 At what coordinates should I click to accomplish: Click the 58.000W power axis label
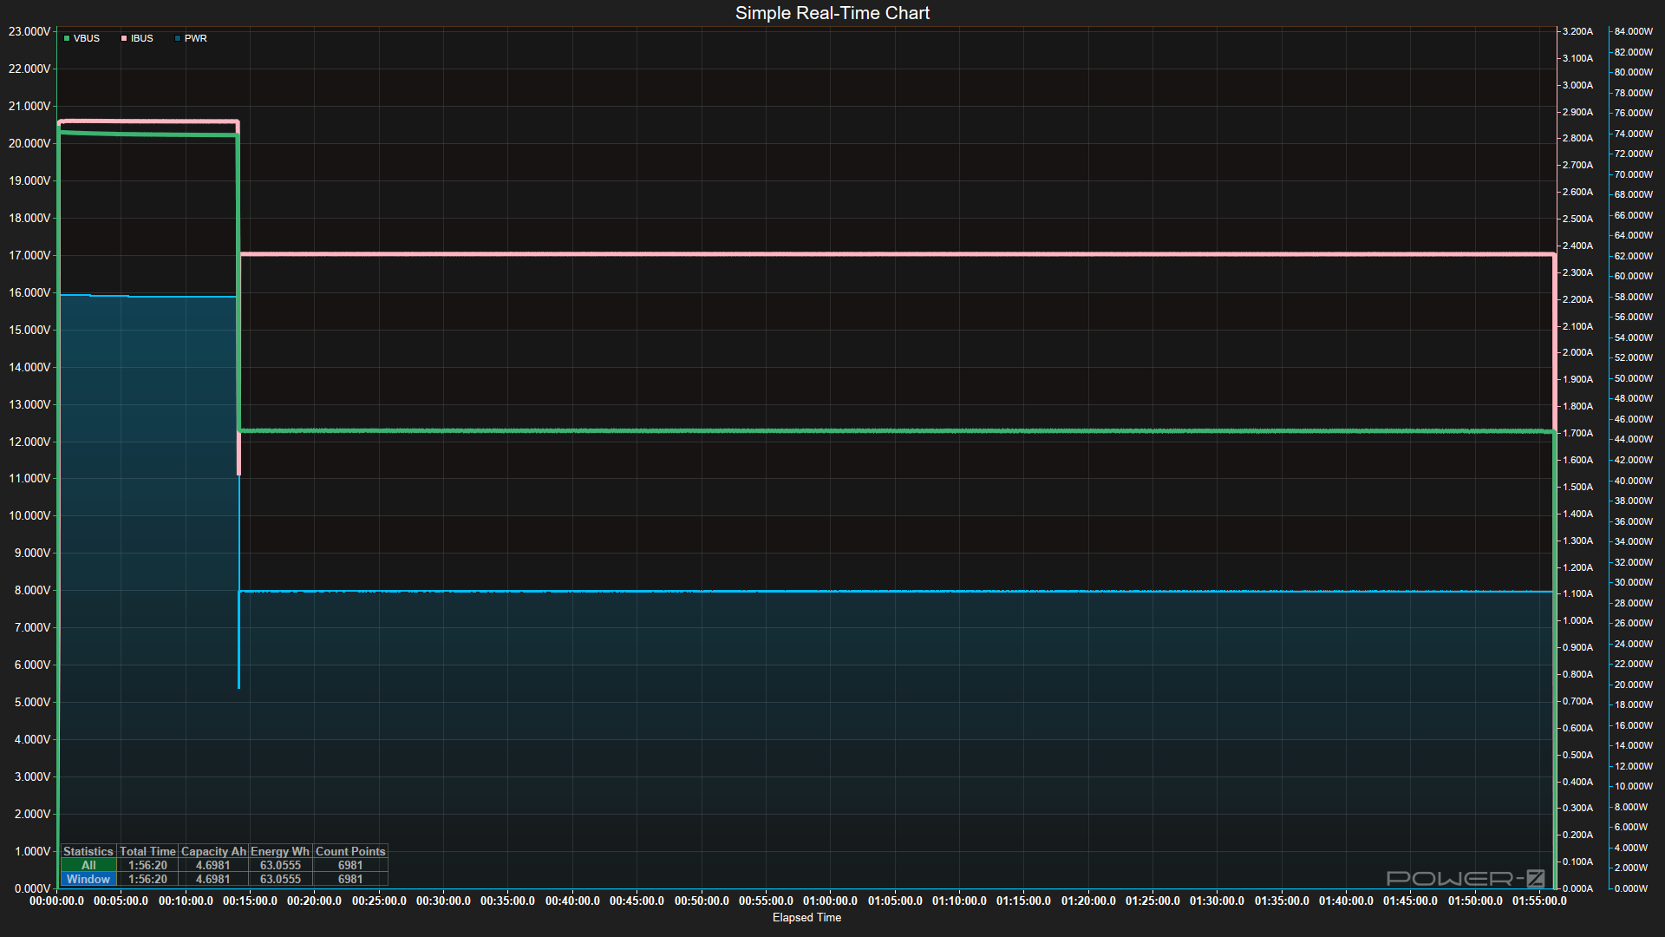(1634, 297)
